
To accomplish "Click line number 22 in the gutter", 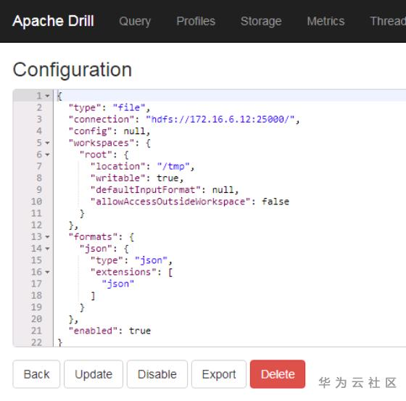I will (x=36, y=342).
